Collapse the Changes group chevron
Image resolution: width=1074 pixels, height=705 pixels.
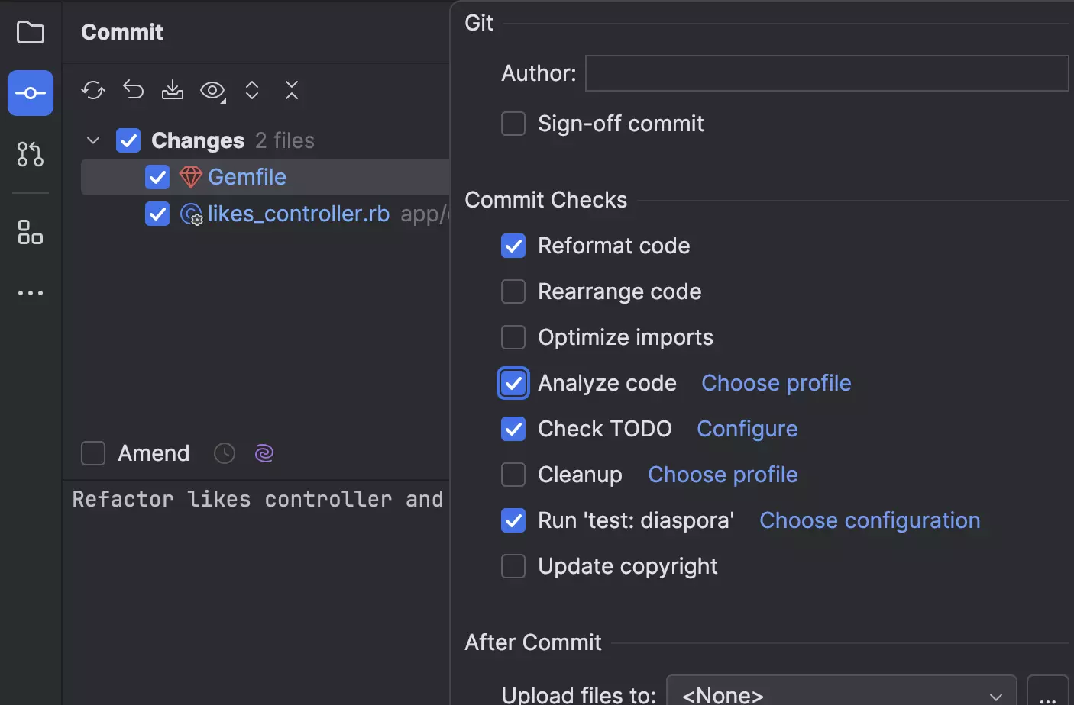click(92, 140)
